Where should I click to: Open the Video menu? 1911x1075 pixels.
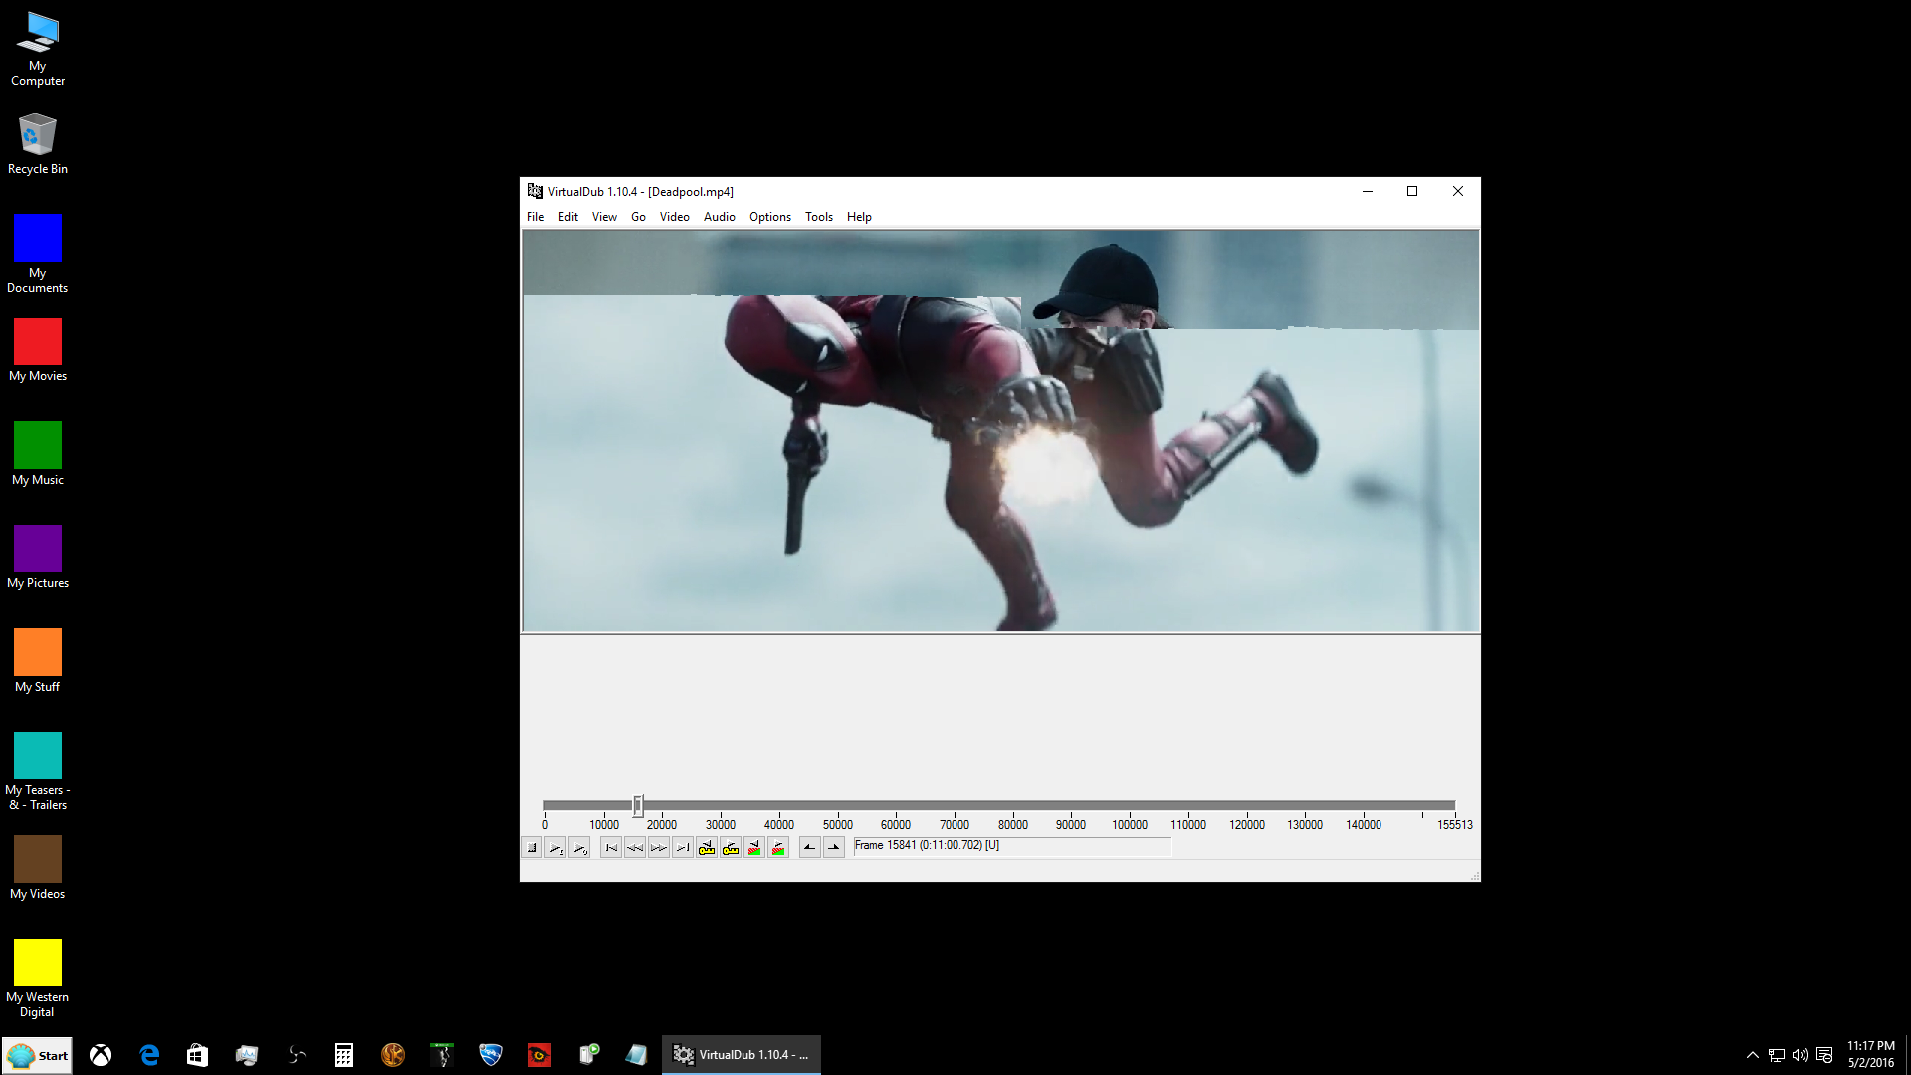(x=674, y=217)
